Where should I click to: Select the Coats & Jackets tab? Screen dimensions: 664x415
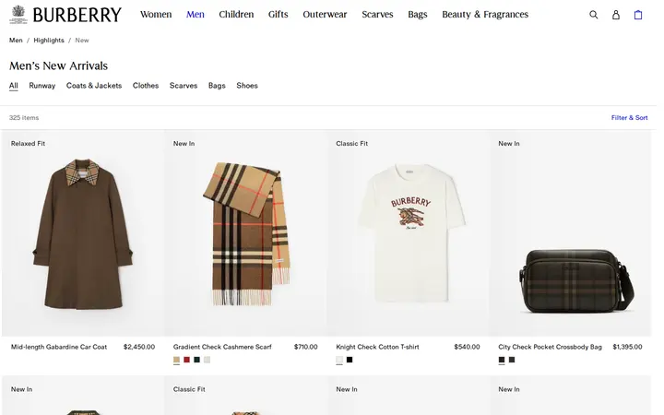(94, 86)
